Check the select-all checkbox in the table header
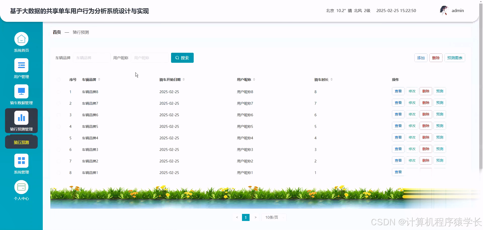This screenshot has width=483, height=230. click(x=59, y=80)
